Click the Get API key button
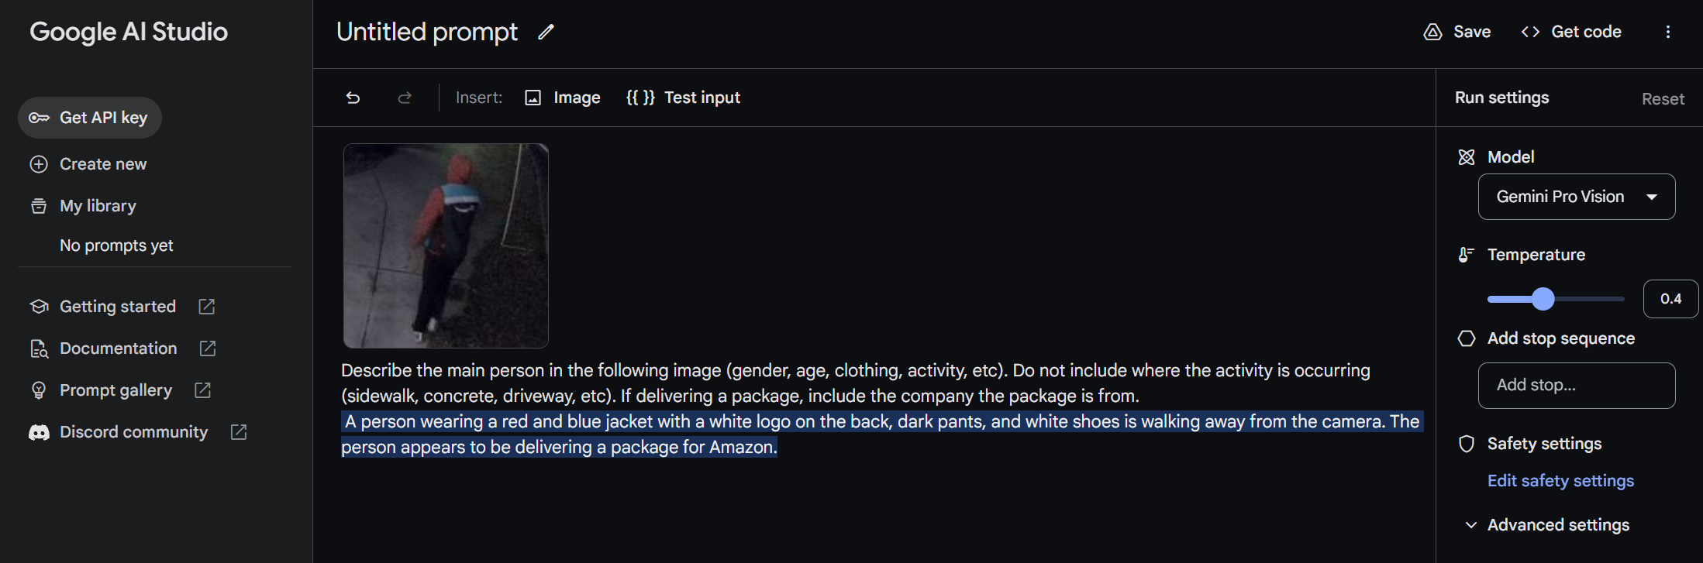Screen dimensions: 1703x563 (90, 118)
